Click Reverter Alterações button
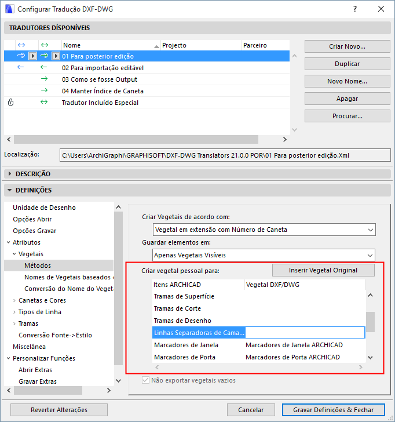The height and width of the screenshot is (422, 395). click(59, 410)
